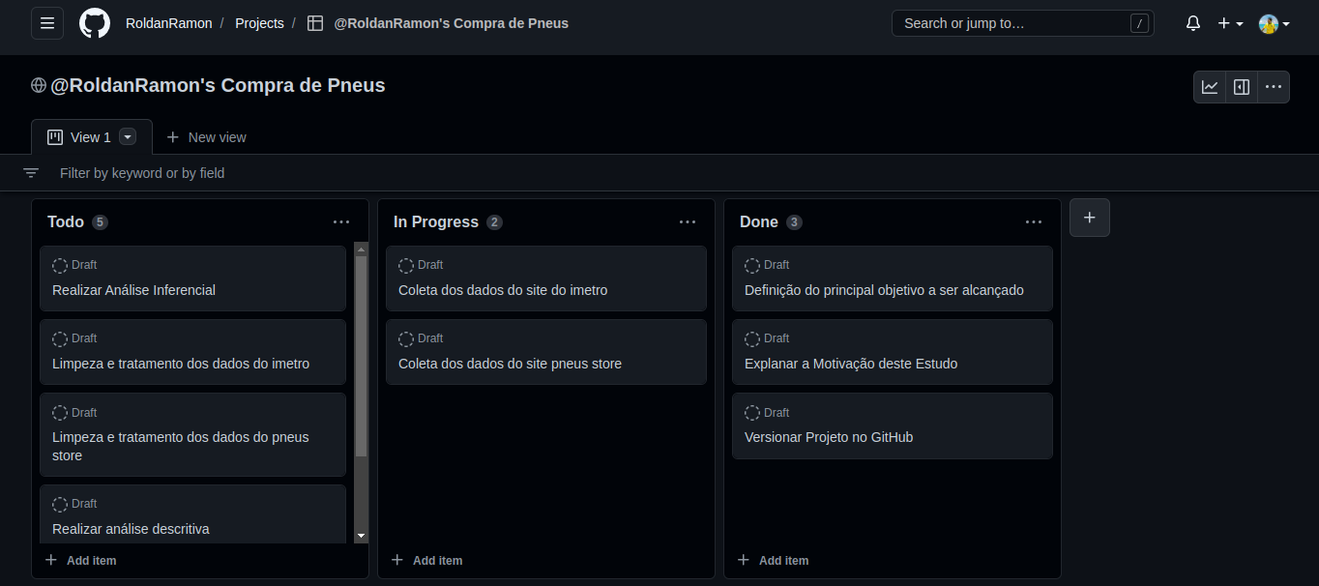Open the View 1 dropdown chevron
Viewport: 1319px width, 586px height.
tap(127, 136)
